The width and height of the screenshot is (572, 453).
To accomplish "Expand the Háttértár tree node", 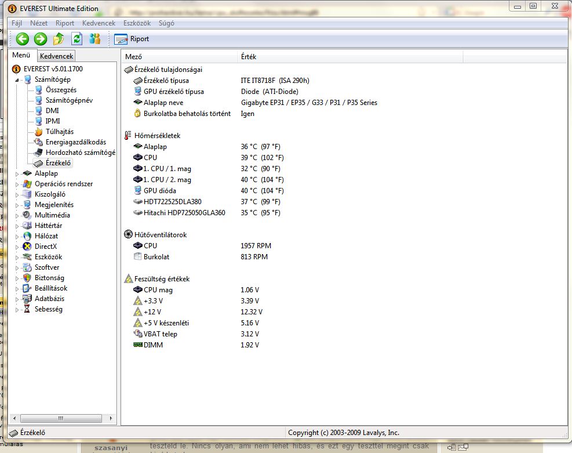I will click(17, 226).
